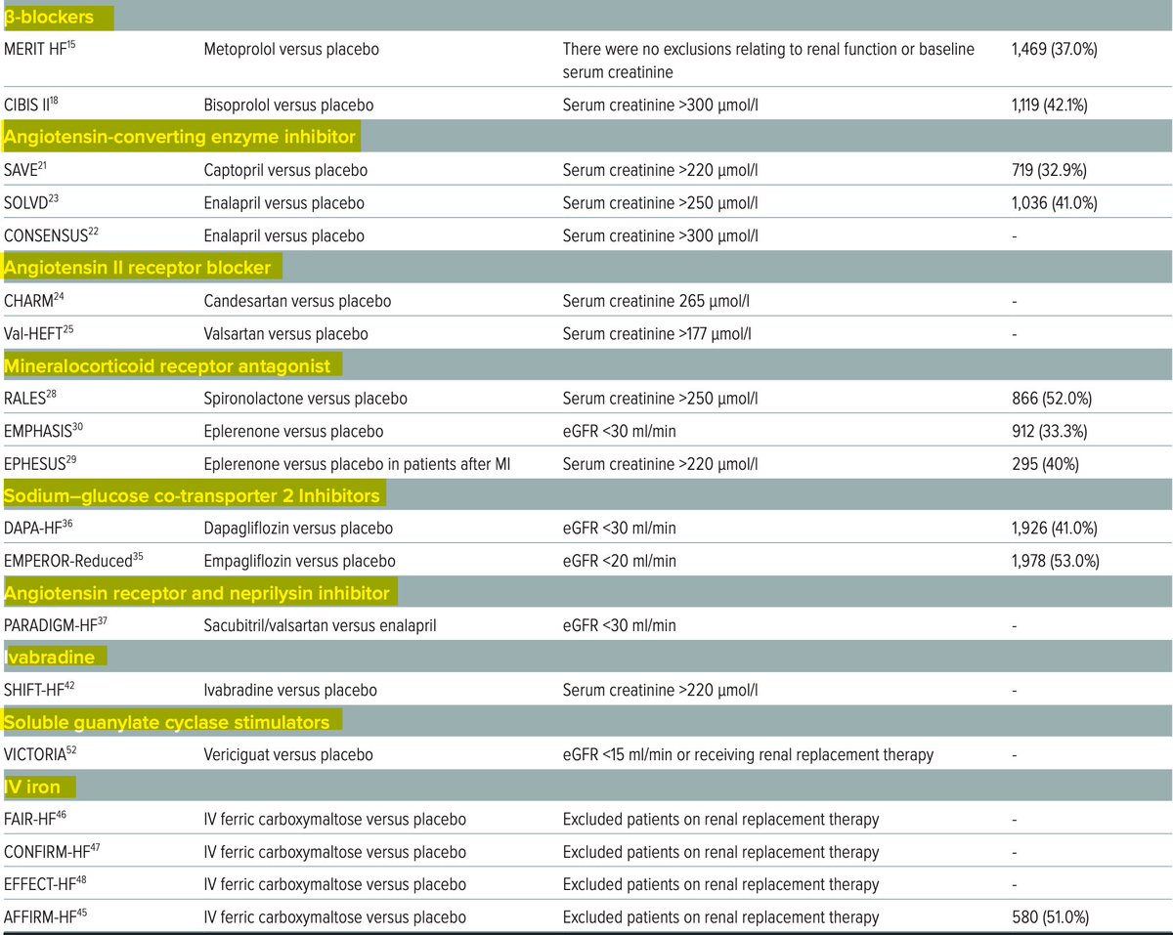The height and width of the screenshot is (935, 1173).
Task: Select "Vericiguat versus placebo" text
Action: 288,755
